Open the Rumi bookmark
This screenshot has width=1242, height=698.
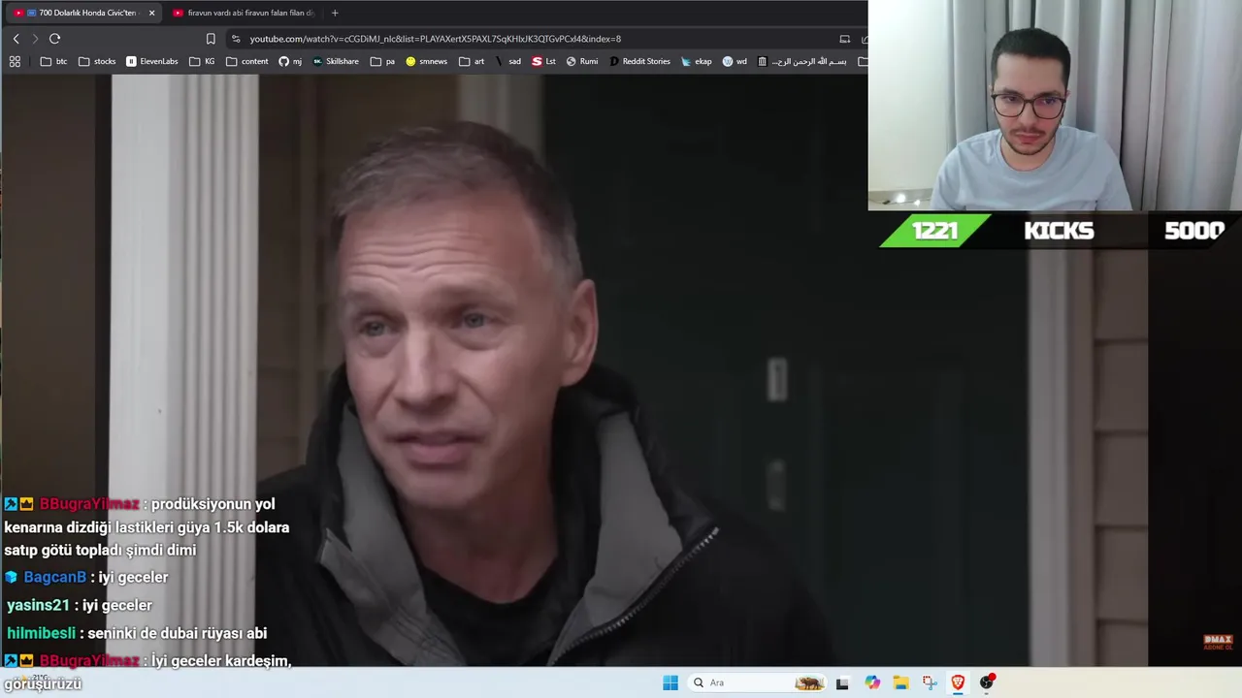pyautogui.click(x=582, y=61)
